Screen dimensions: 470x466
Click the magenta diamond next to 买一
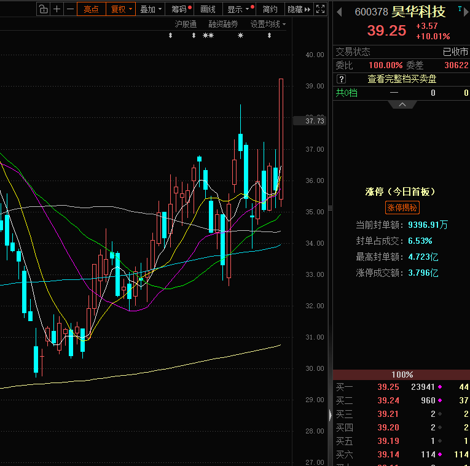coord(440,387)
